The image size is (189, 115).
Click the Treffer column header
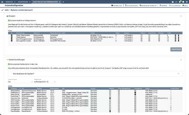[169, 33]
